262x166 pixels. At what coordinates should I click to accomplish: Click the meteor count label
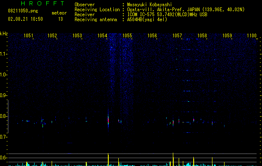(59, 13)
